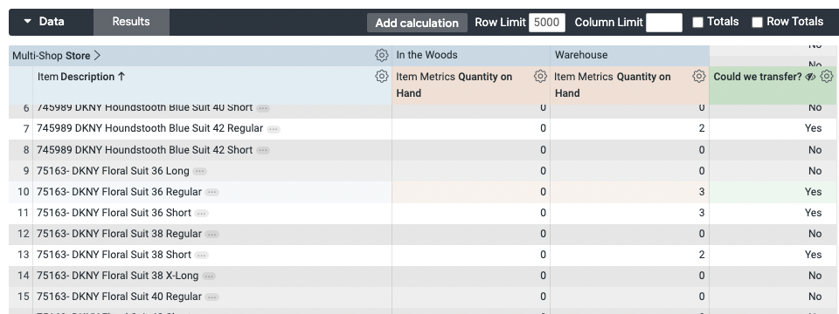The height and width of the screenshot is (314, 839).
Task: Click the Add calculation button
Action: (x=417, y=23)
